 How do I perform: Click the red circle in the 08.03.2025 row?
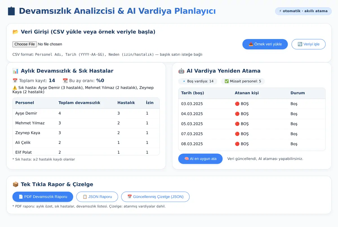pyautogui.click(x=237, y=144)
